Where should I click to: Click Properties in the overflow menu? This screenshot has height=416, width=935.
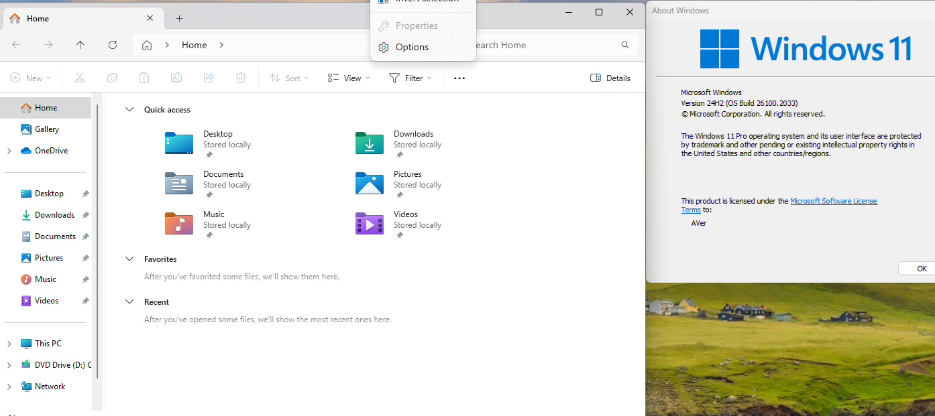(423, 26)
